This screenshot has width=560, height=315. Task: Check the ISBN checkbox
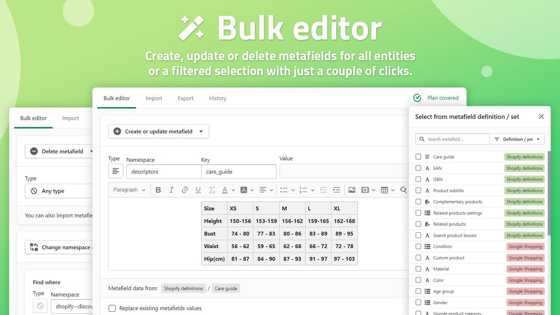pos(418,179)
